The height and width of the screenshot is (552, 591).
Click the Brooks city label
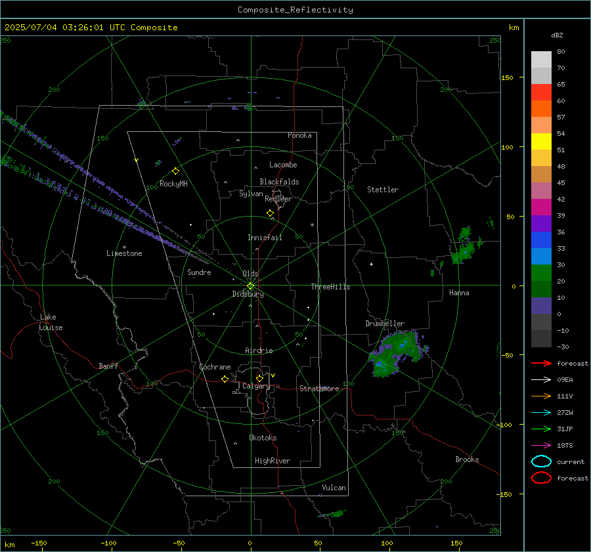click(x=467, y=459)
